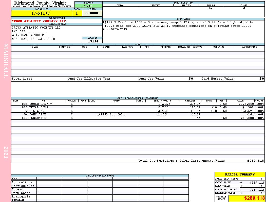Select generator value $10,000
Viewport: 266px width, 202px height.
coord(247,118)
